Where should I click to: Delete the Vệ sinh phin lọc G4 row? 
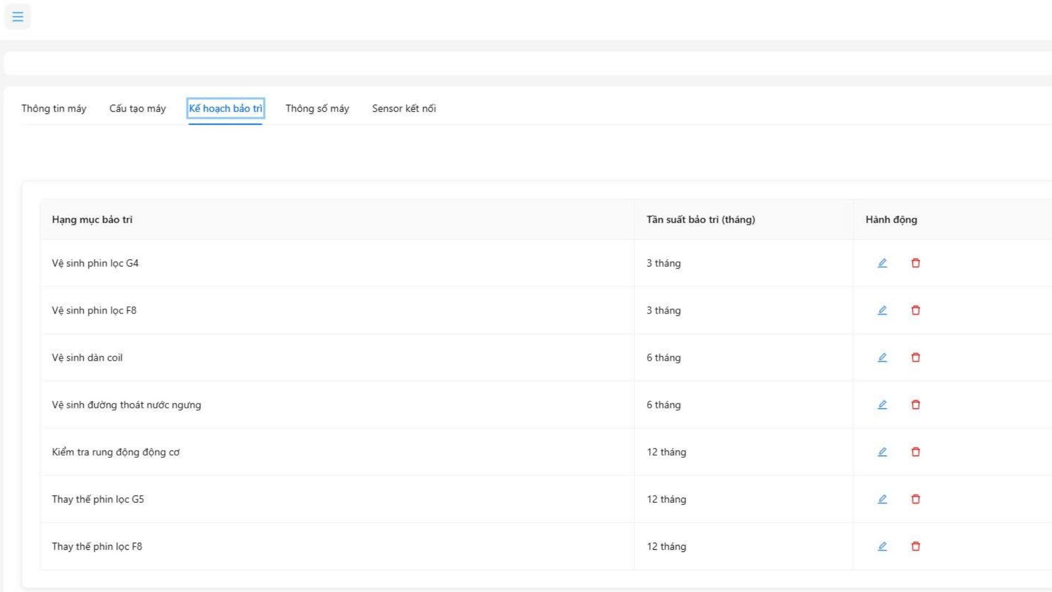pyautogui.click(x=916, y=263)
